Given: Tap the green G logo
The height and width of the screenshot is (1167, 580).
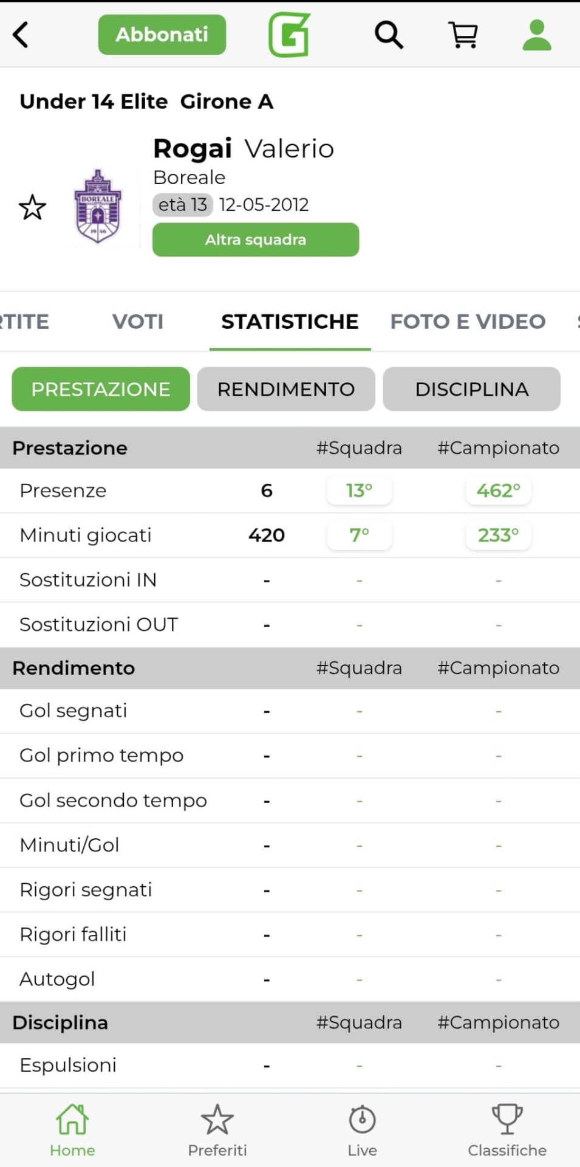Looking at the screenshot, I should click(x=290, y=35).
